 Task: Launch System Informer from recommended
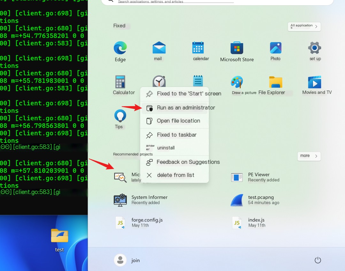(x=141, y=200)
